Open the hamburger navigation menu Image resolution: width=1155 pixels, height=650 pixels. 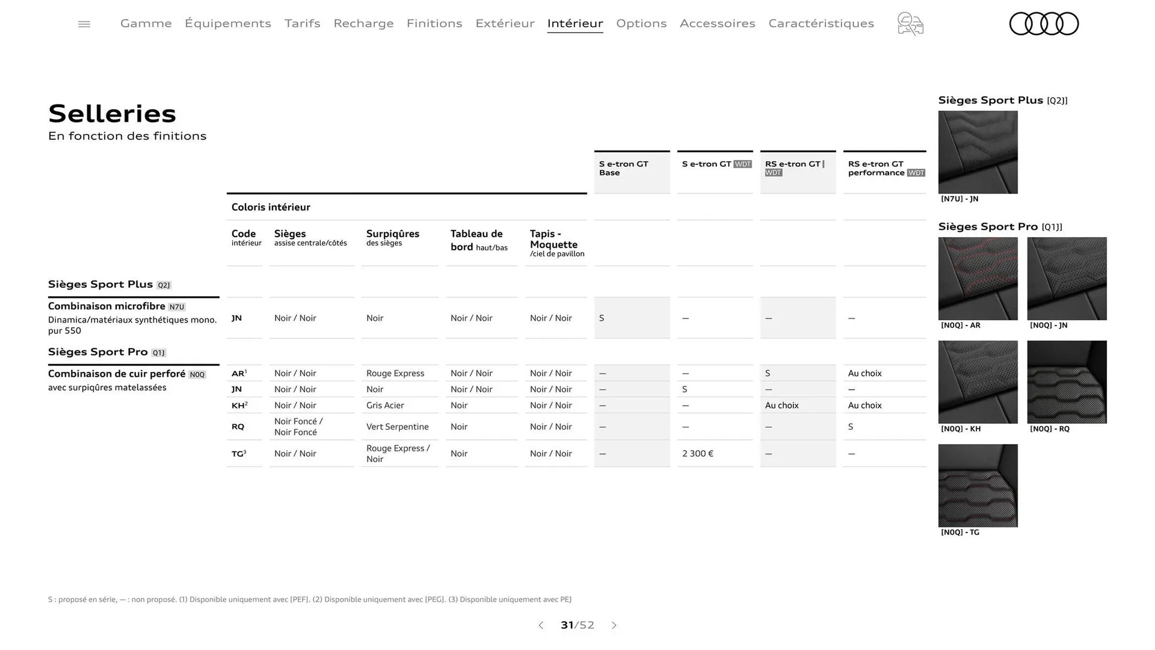[84, 23]
